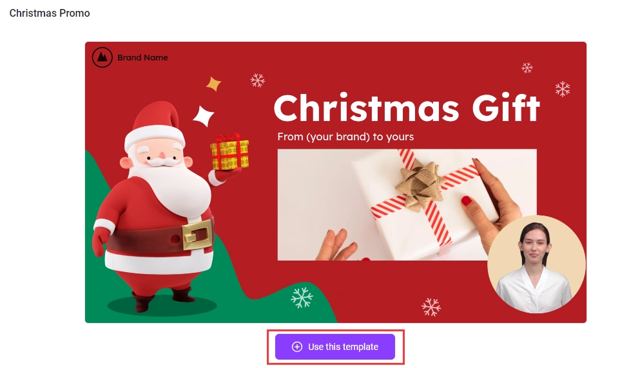
Task: Click the plus circle icon in the template button
Action: coord(297,347)
